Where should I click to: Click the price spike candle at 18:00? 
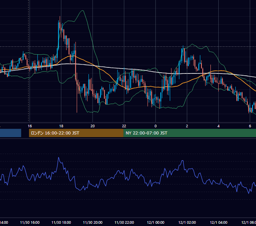click(x=59, y=35)
